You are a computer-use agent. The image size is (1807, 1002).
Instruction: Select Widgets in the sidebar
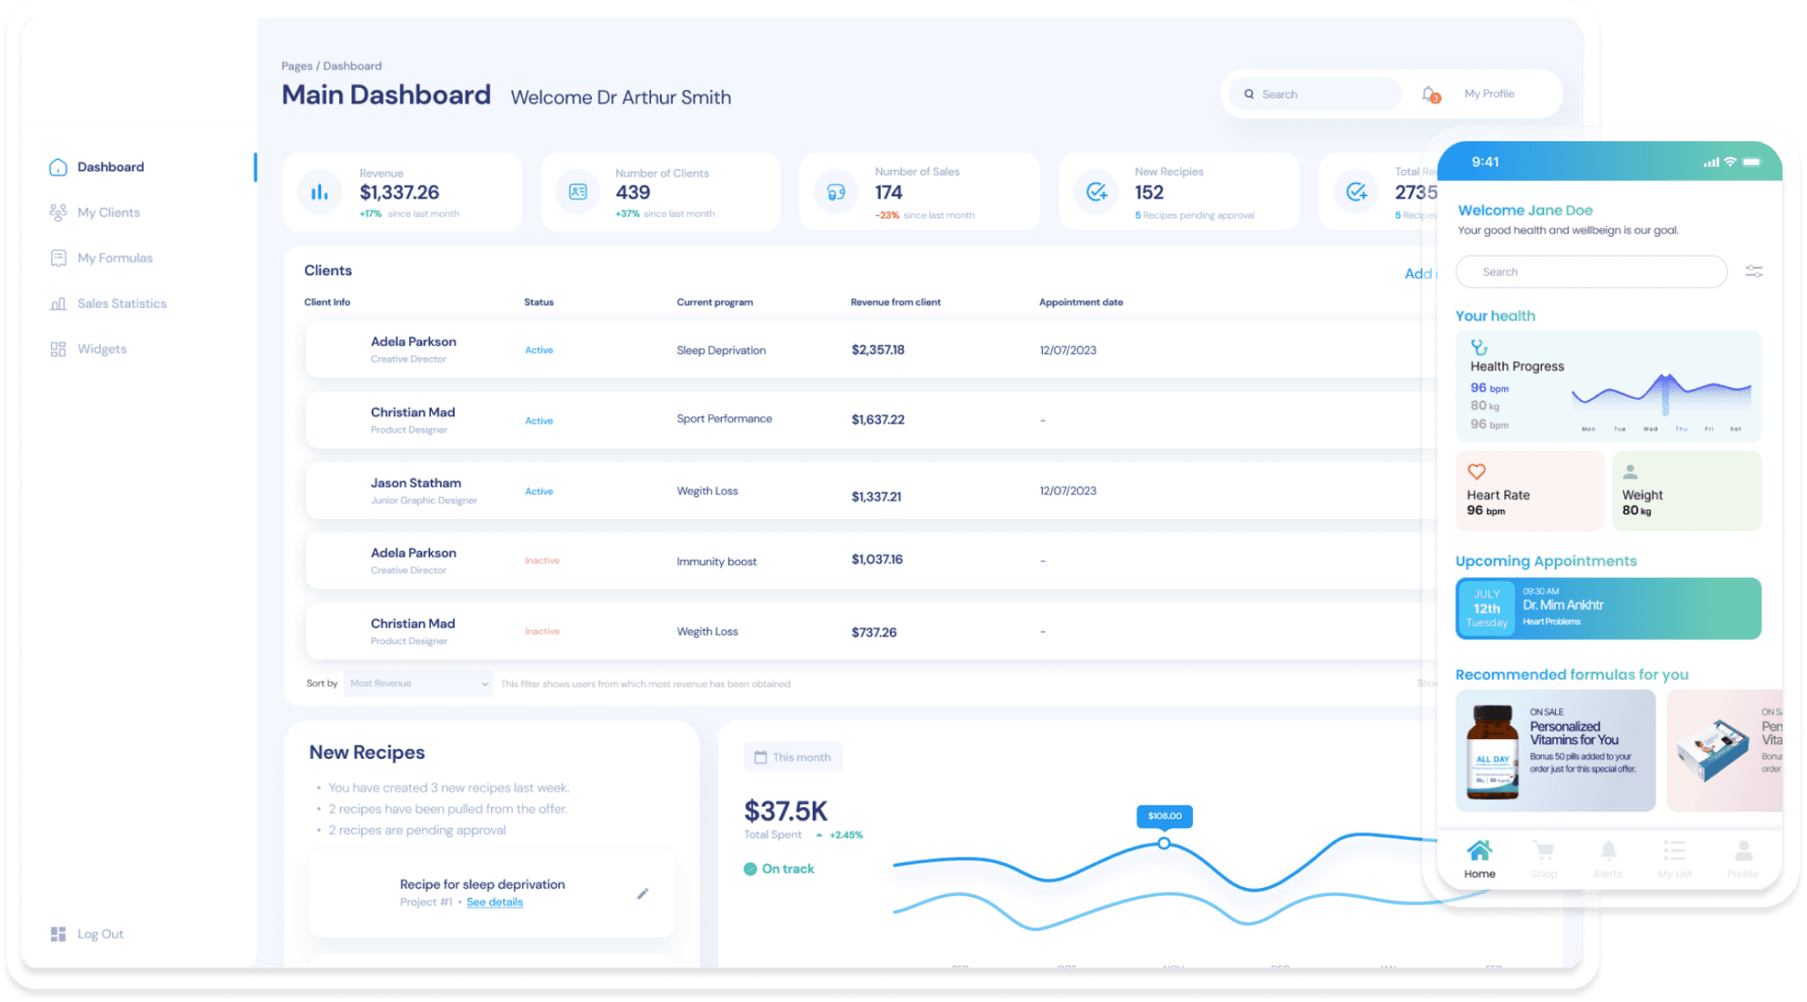click(x=102, y=349)
